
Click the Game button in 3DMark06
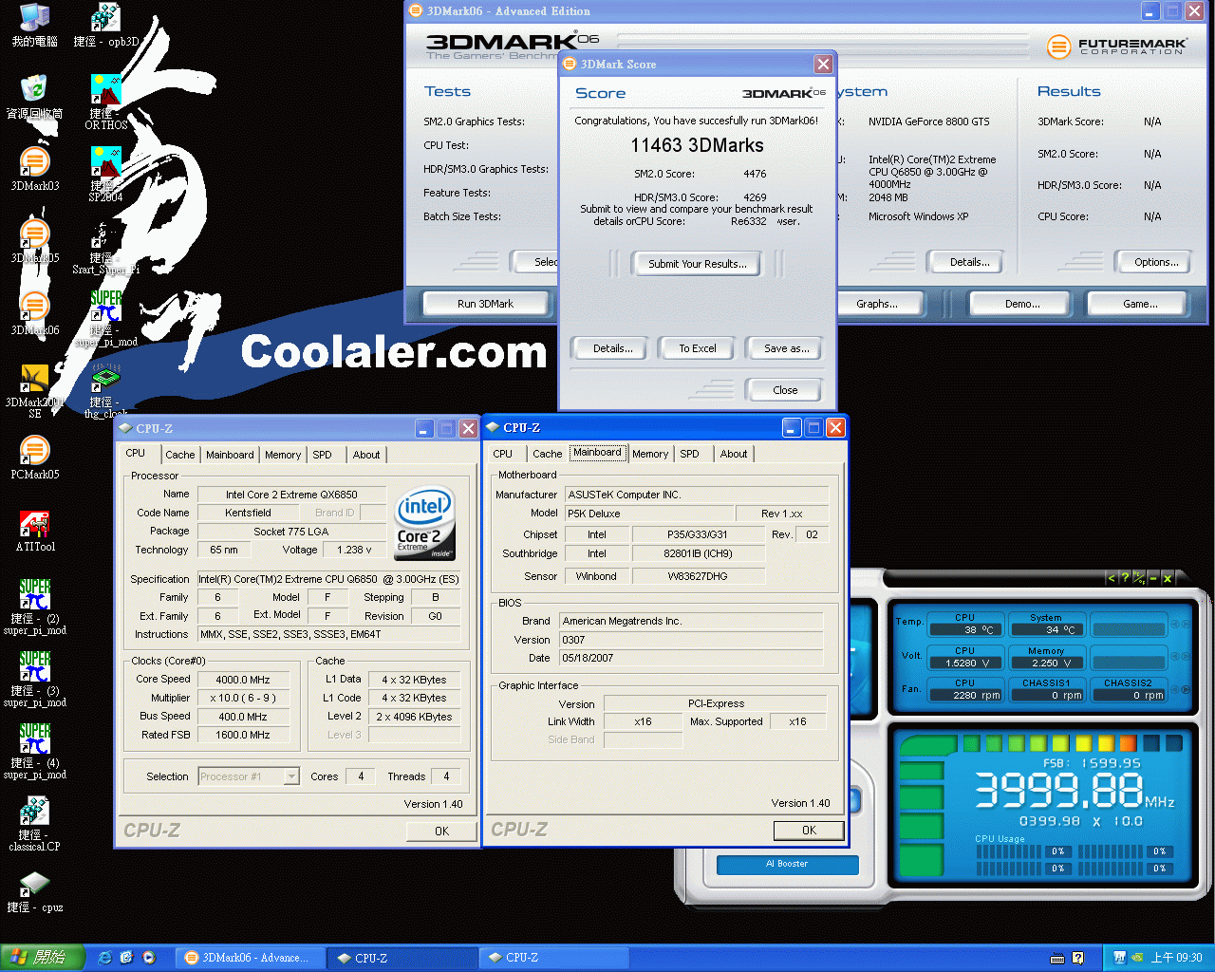tap(1140, 304)
